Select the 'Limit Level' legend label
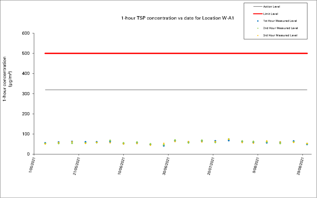The image size is (317, 198). tap(270, 14)
